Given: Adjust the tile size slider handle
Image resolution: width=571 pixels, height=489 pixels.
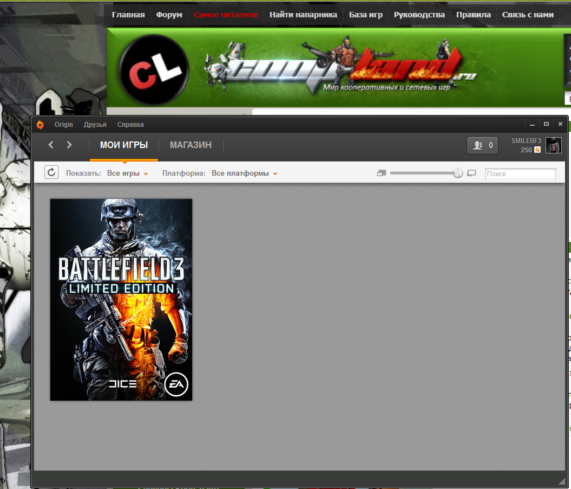Looking at the screenshot, I should 458,173.
